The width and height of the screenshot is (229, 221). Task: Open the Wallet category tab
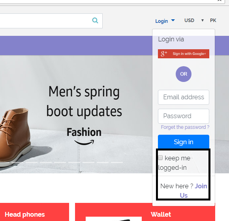(x=161, y=214)
